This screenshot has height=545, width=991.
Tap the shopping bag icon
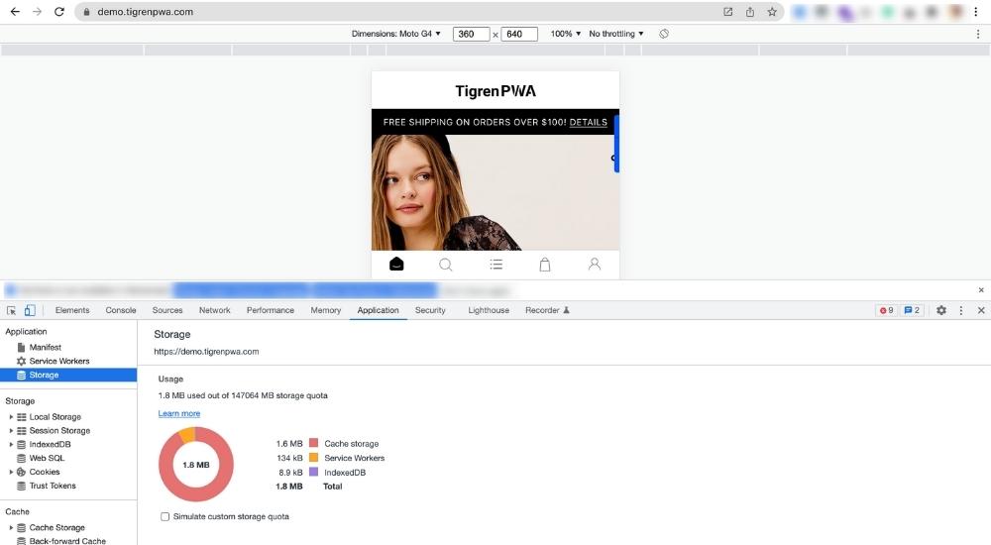tap(545, 265)
